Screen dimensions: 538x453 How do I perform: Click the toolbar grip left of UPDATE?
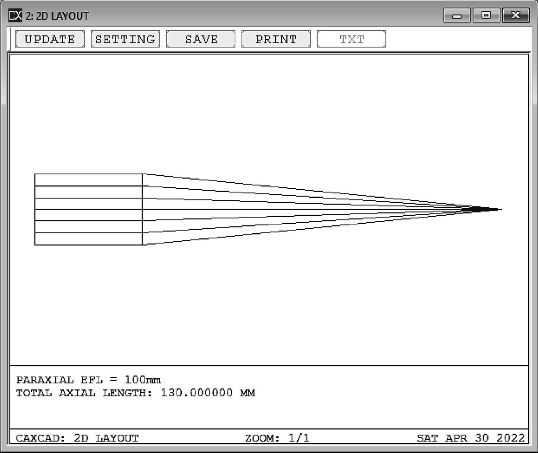click(x=11, y=39)
